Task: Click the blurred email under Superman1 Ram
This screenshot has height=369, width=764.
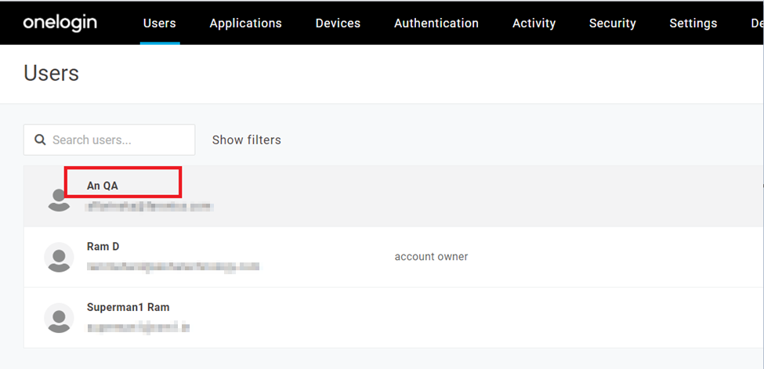Action: (138, 327)
